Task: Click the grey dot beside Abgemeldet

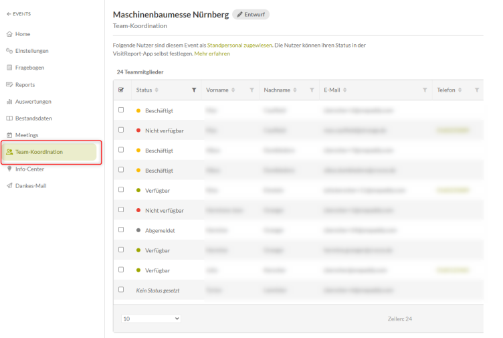Action: 138,230
